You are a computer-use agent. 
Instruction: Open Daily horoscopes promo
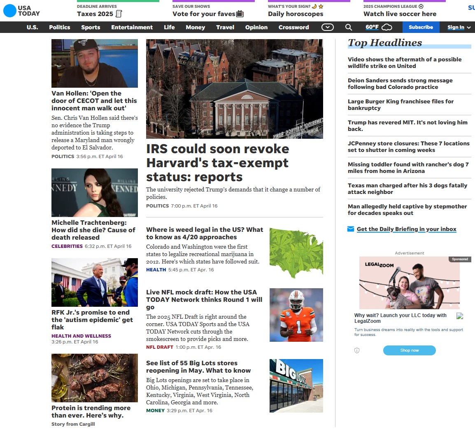296,14
